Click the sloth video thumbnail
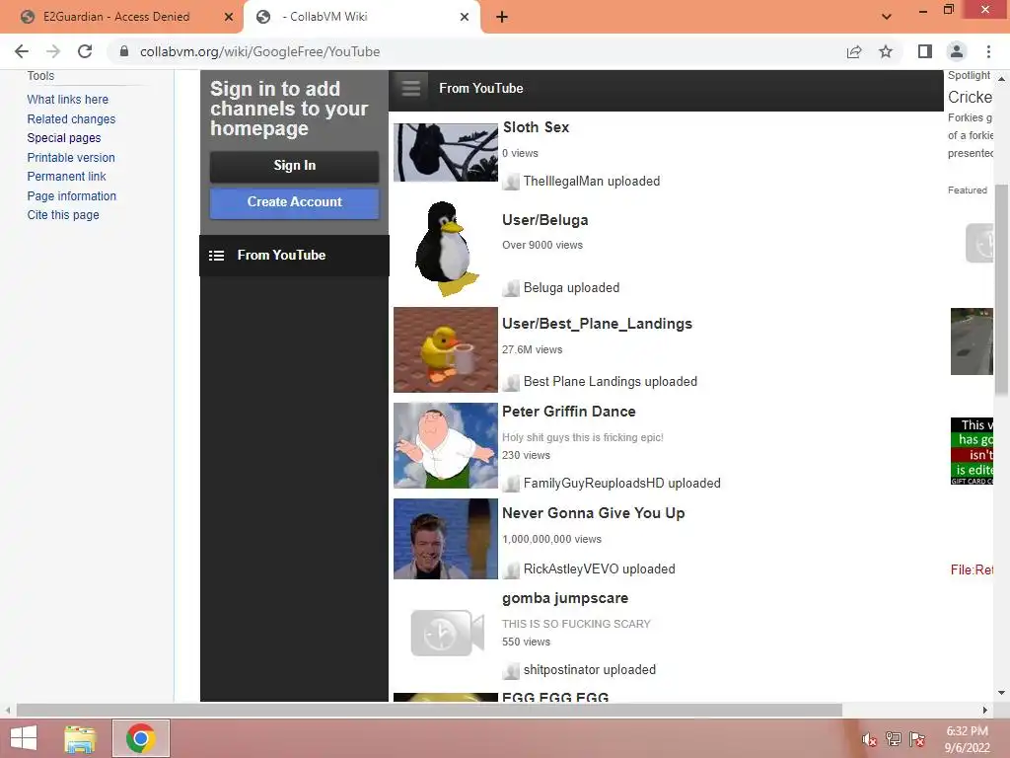The width and height of the screenshot is (1010, 758). click(446, 153)
